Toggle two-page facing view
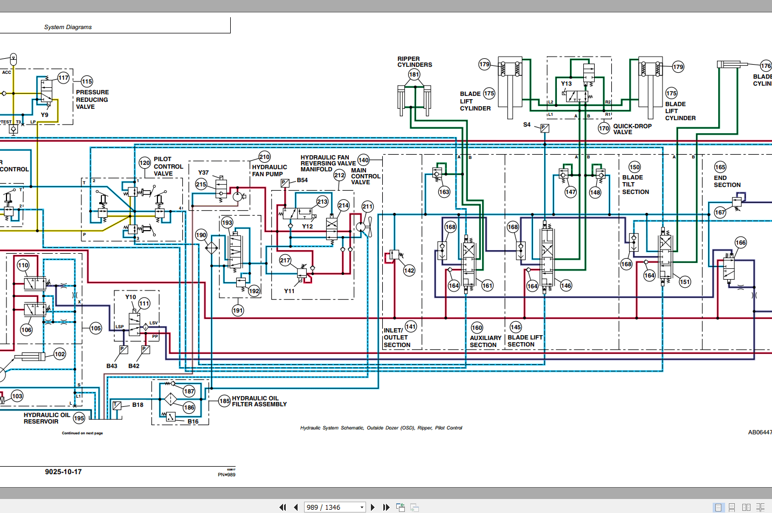The width and height of the screenshot is (772, 513). click(x=746, y=507)
